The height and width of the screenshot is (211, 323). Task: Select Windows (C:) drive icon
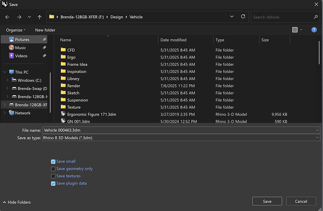click(x=14, y=80)
